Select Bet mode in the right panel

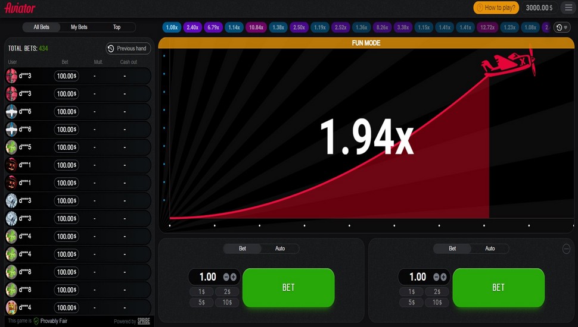click(x=452, y=249)
